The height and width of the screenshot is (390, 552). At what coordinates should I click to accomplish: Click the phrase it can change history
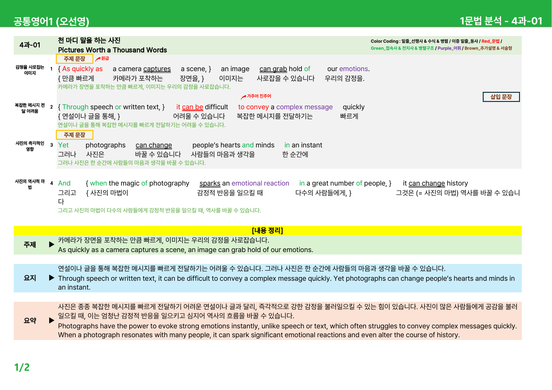tap(435, 183)
